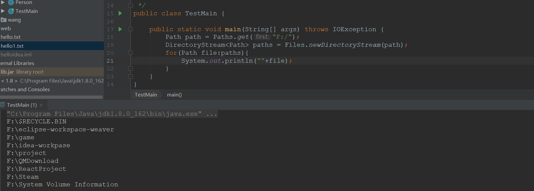
Task: Click 'F:\$RECYCLE.BIN' console output line
Action: tap(37, 122)
